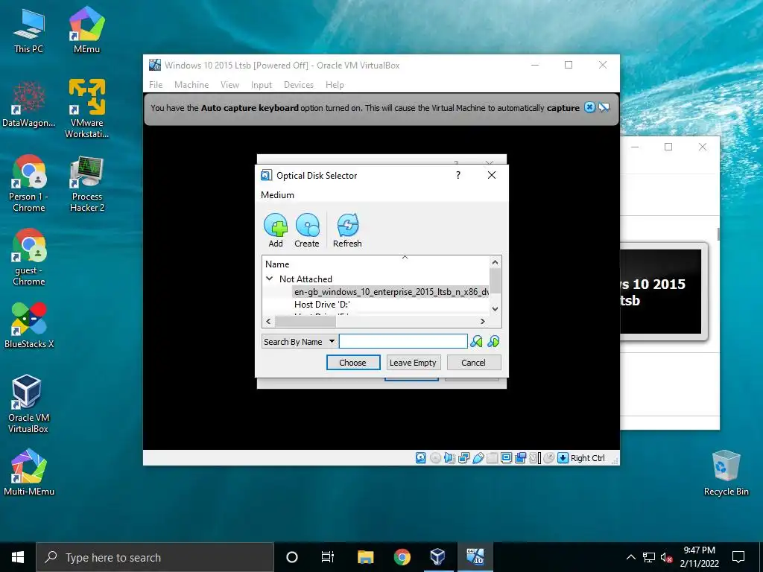This screenshot has width=763, height=572.
Task: Click USB devices status icon
Action: pos(478,458)
